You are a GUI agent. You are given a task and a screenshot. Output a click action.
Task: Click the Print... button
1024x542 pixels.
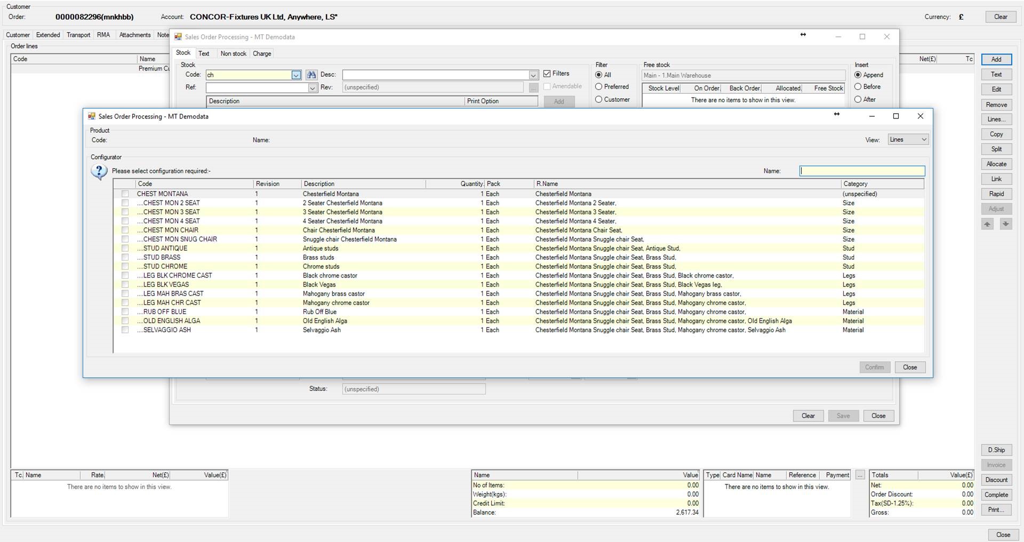pos(996,509)
